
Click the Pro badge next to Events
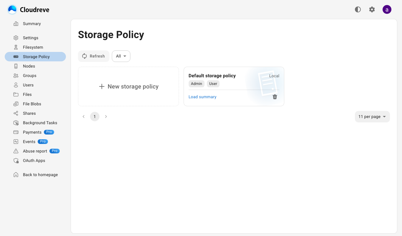[x=43, y=141]
